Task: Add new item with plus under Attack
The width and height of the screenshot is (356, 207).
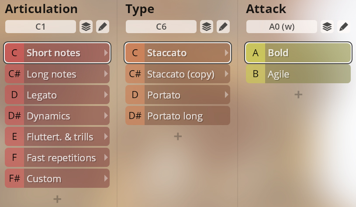Action: (x=298, y=94)
